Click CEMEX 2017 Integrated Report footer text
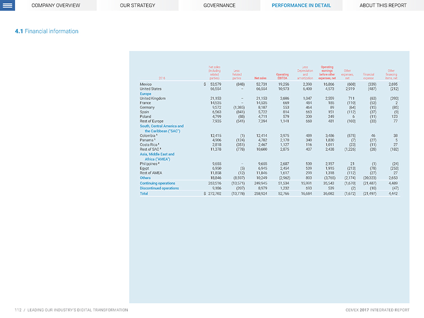Image resolution: width=424 pixels, height=318 pixels. [x=377, y=310]
